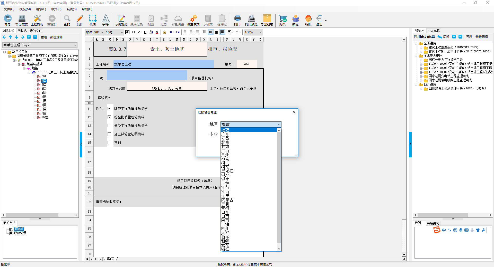Open the fill color bucket

pos(151,32)
